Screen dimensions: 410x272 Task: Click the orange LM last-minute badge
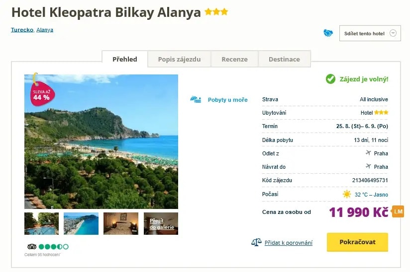pyautogui.click(x=398, y=211)
